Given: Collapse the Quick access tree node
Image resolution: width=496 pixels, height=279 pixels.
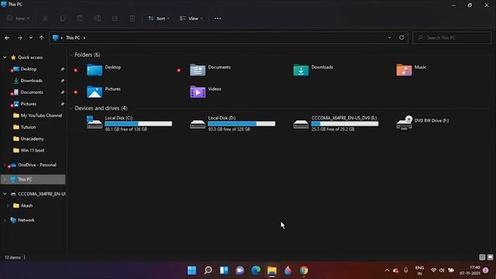Looking at the screenshot, I should coord(5,57).
